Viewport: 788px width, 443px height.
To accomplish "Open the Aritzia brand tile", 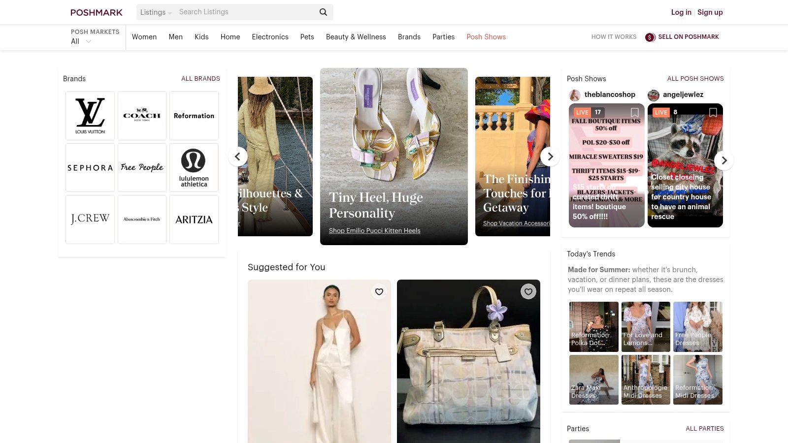I will click(194, 220).
